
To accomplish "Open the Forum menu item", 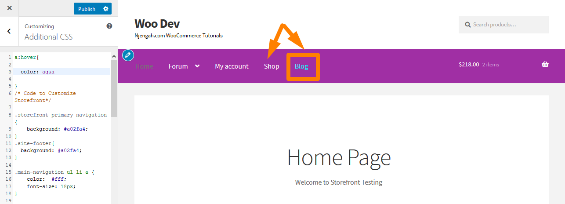I will tap(178, 66).
